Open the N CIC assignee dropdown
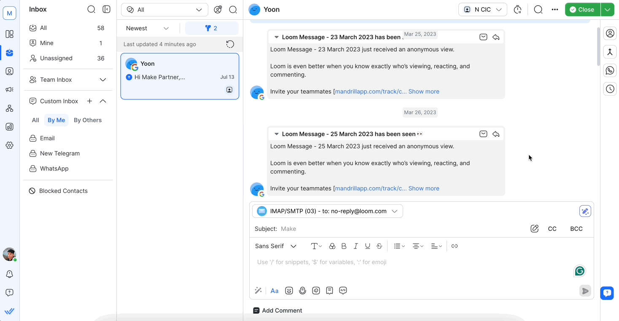 click(x=482, y=9)
